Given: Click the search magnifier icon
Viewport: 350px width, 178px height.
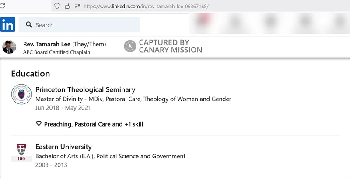Looking at the screenshot, I should [x=29, y=25].
